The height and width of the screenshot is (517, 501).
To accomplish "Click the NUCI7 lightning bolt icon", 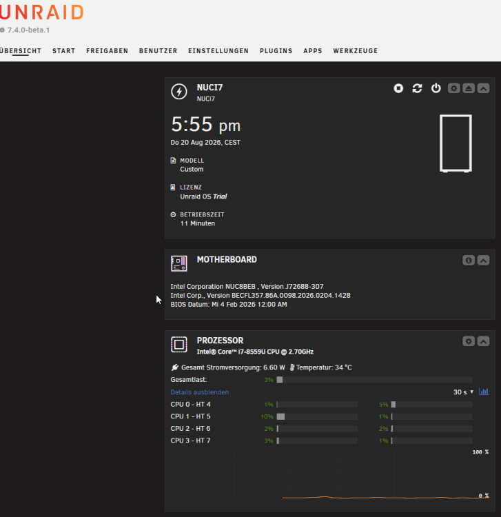I will [179, 91].
